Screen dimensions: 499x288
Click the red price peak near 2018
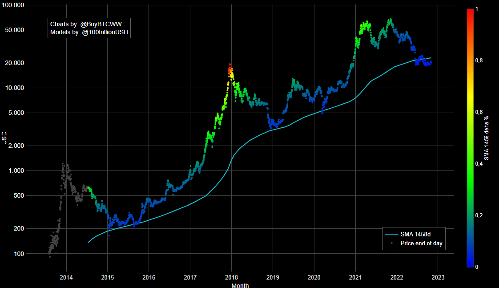coord(230,65)
